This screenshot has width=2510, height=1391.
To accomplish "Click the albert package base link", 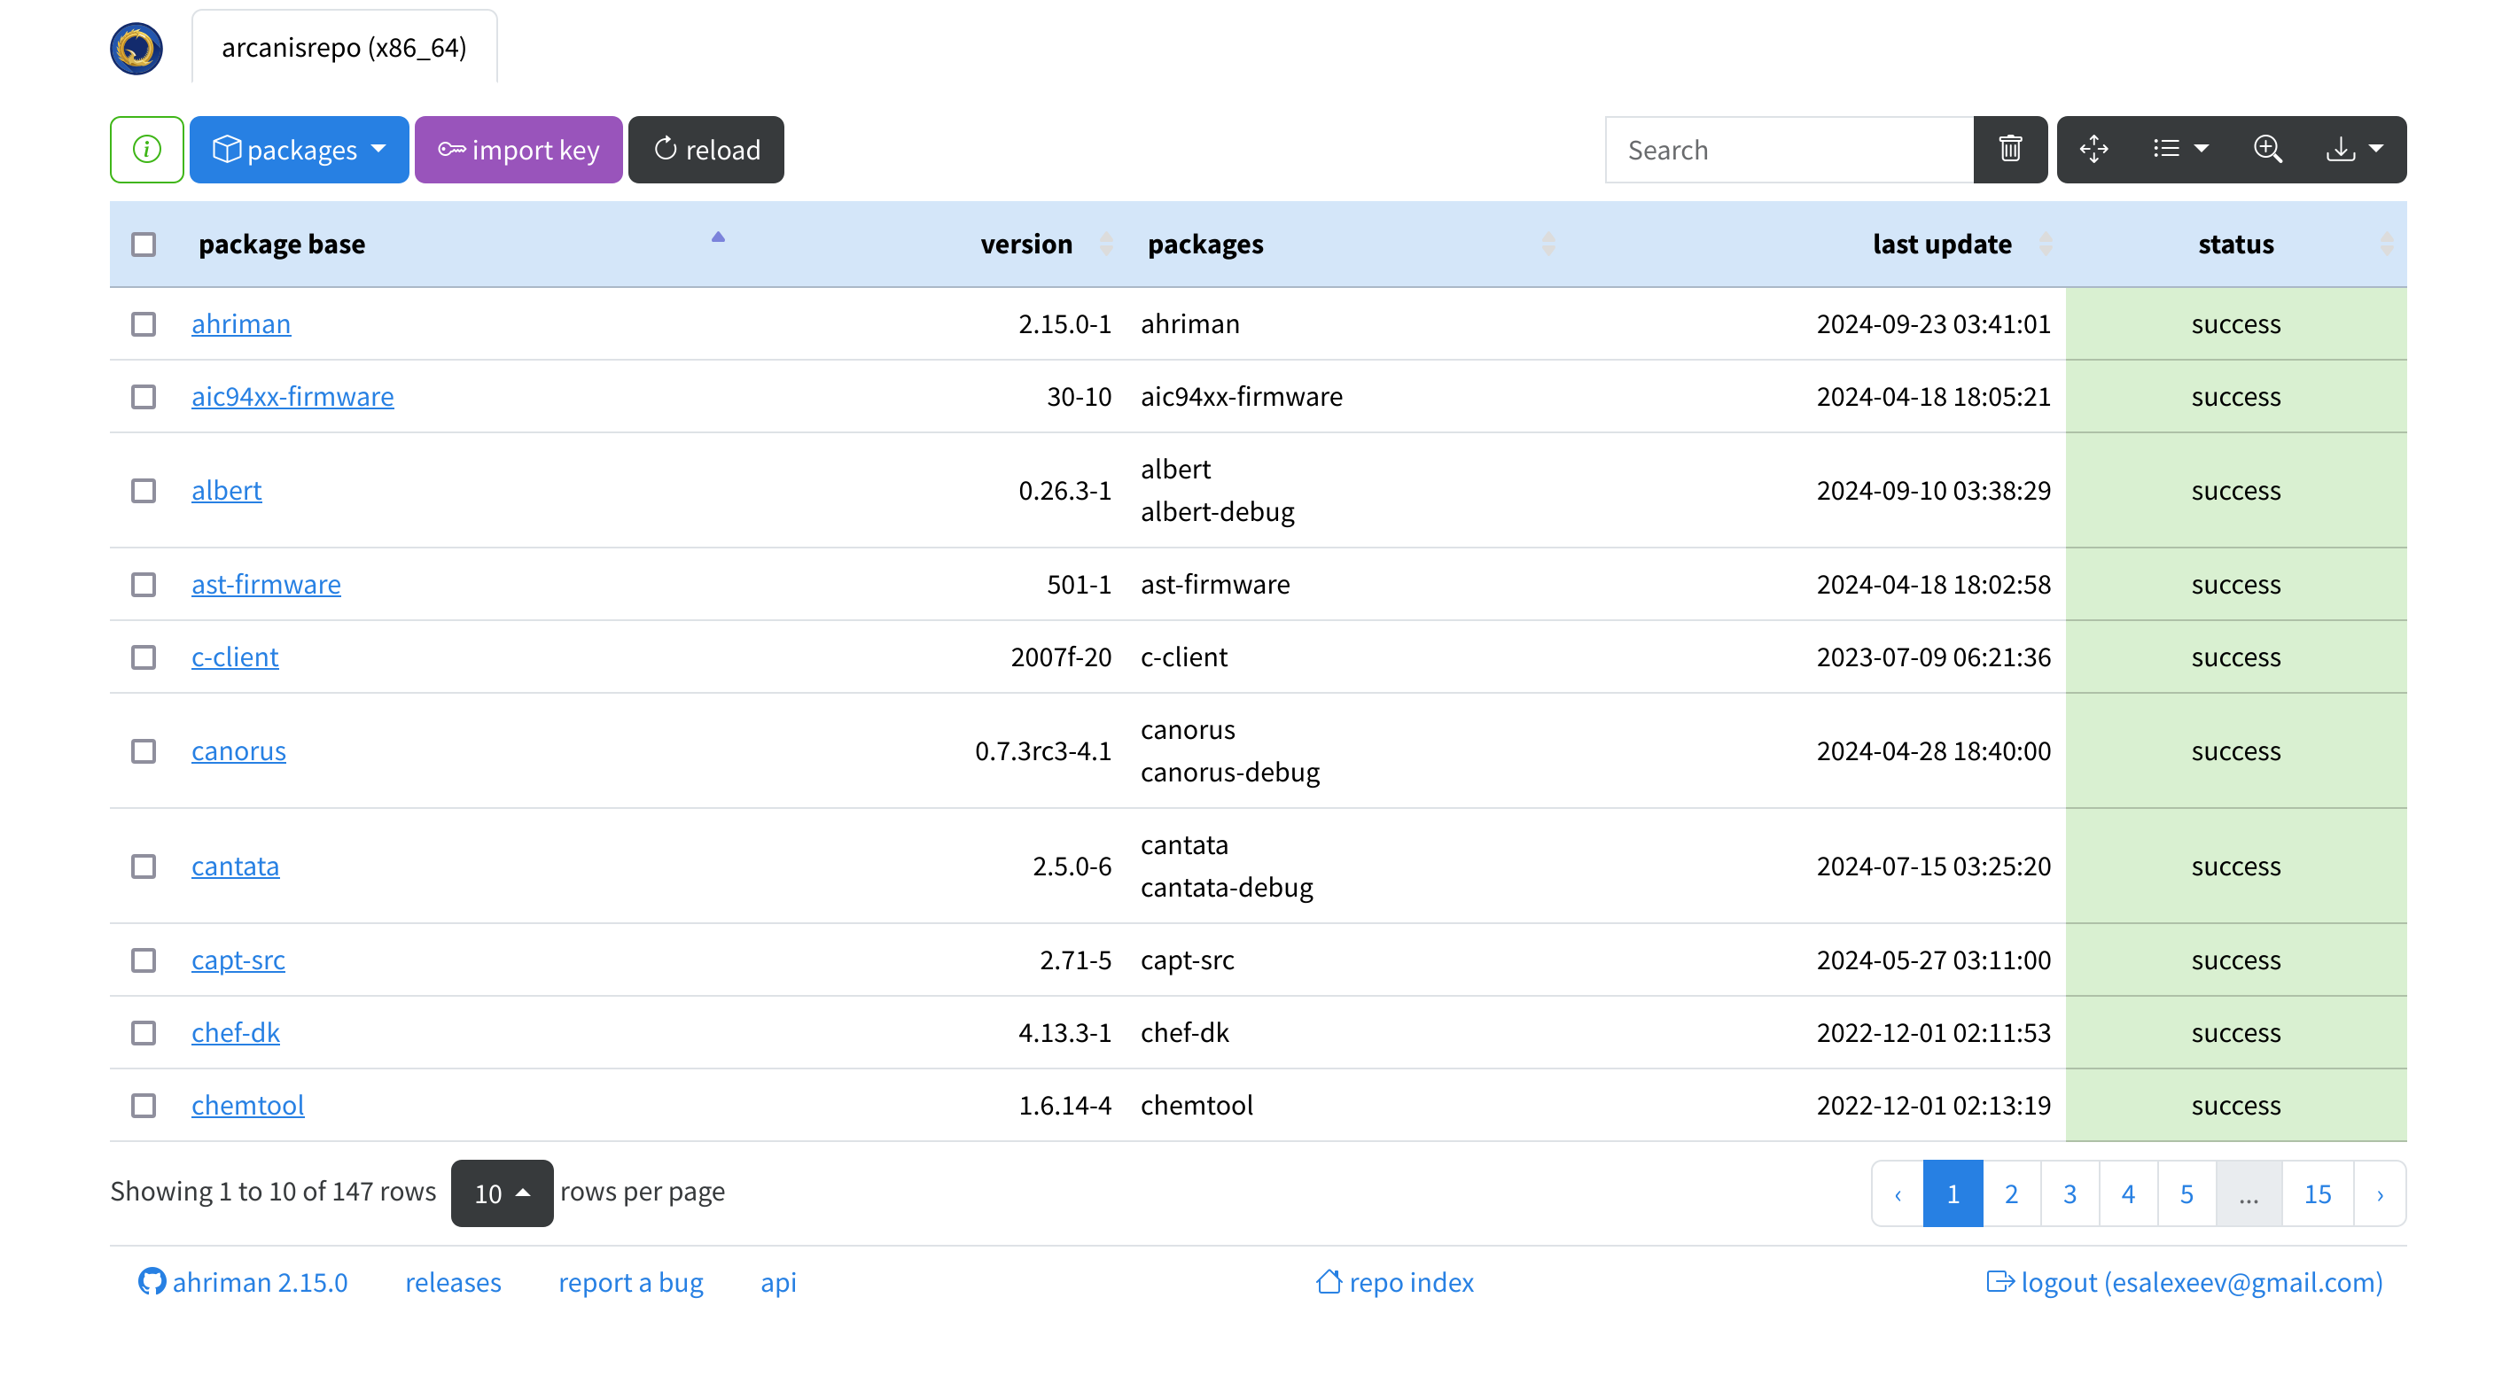I will (224, 488).
